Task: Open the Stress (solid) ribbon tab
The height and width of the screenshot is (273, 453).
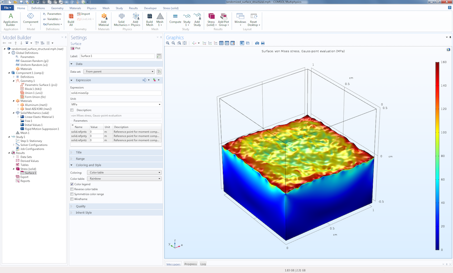Action: [171, 8]
